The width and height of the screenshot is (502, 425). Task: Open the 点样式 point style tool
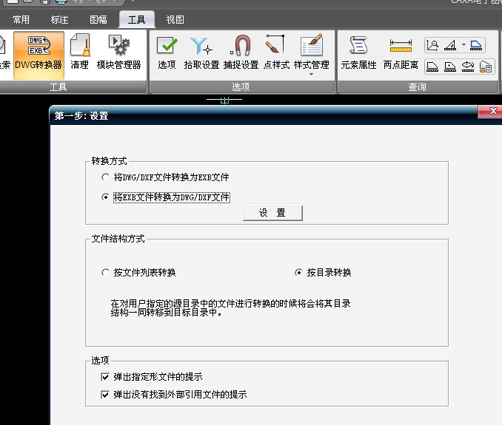276,52
